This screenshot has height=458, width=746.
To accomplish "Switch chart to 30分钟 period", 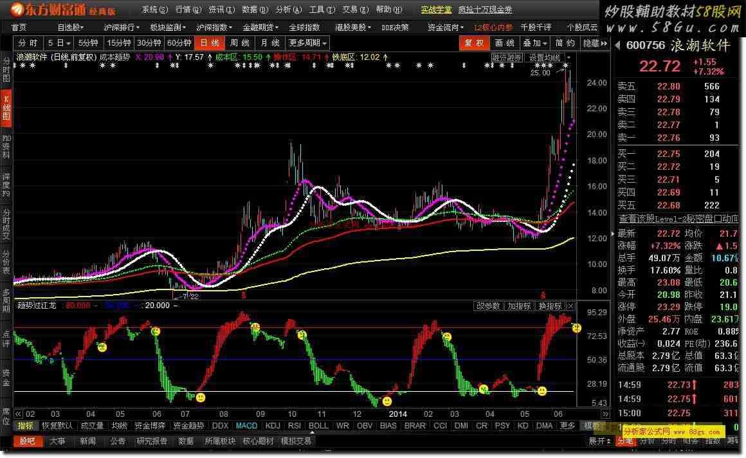I will point(149,43).
